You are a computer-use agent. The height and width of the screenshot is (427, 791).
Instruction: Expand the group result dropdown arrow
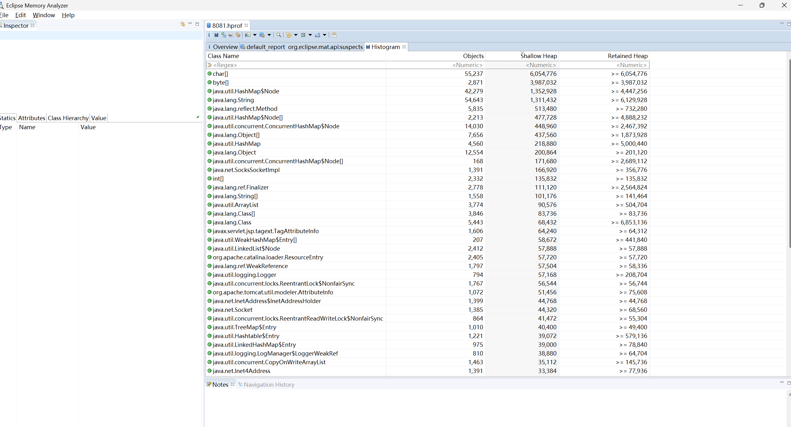point(296,35)
